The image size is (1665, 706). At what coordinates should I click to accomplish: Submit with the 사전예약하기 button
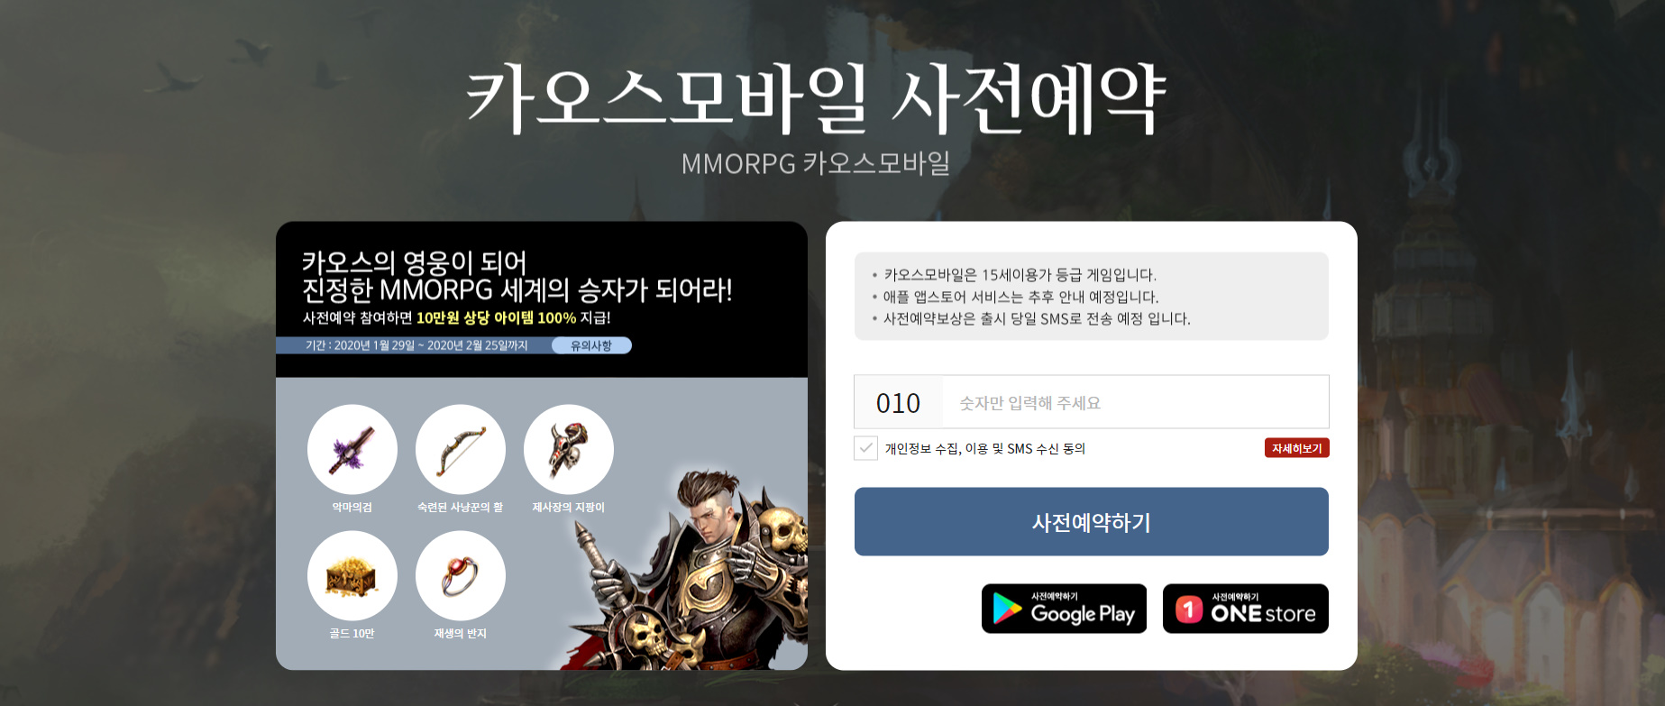click(1092, 522)
